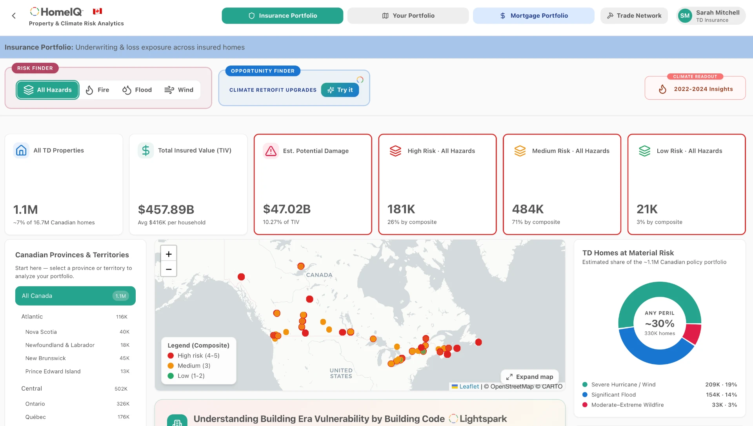Click the house icon on All TD Properties
This screenshot has height=426, width=753.
[21, 150]
